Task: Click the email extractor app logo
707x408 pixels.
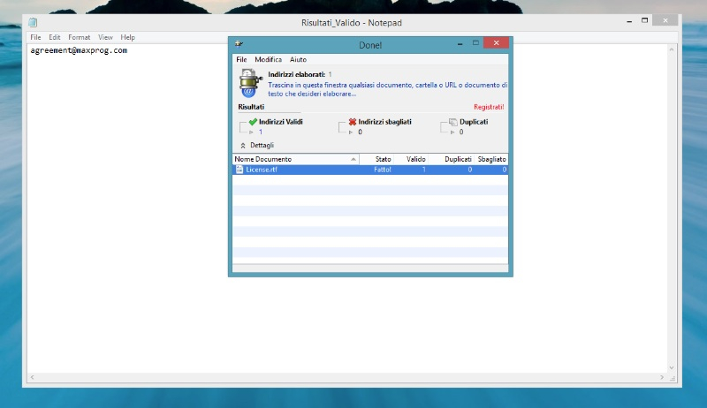Action: [247, 83]
